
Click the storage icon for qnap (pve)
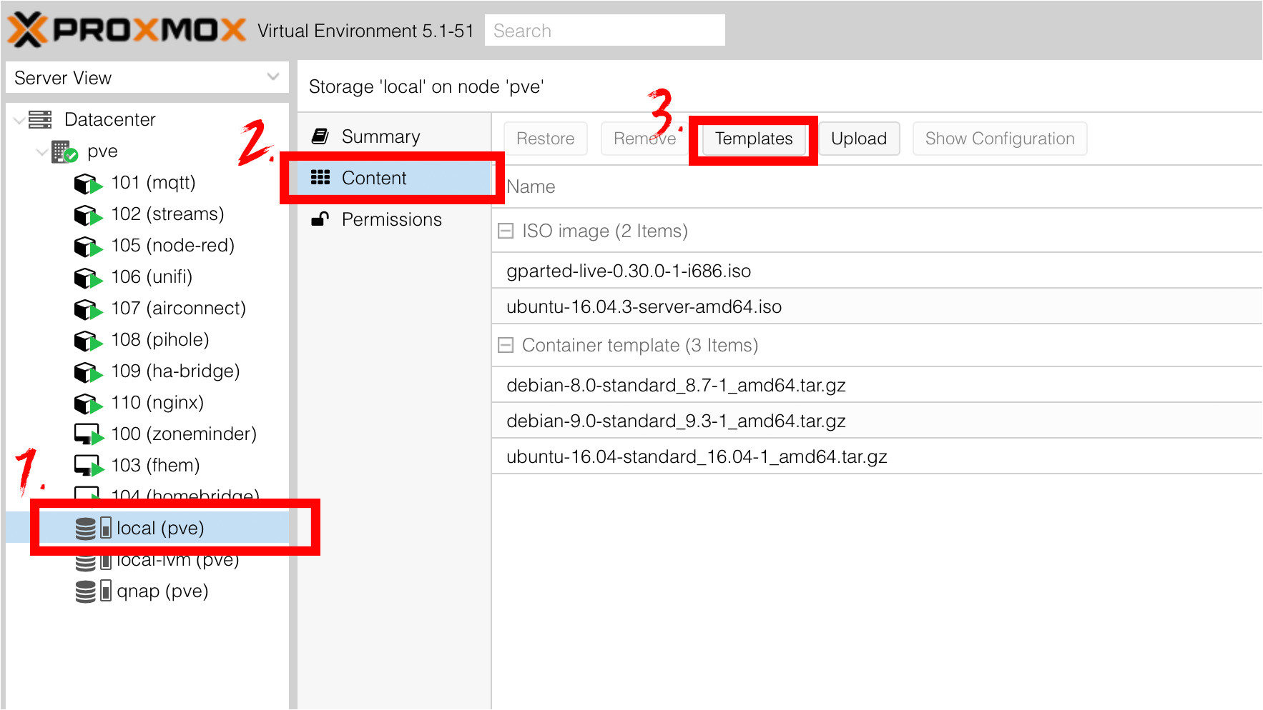93,591
